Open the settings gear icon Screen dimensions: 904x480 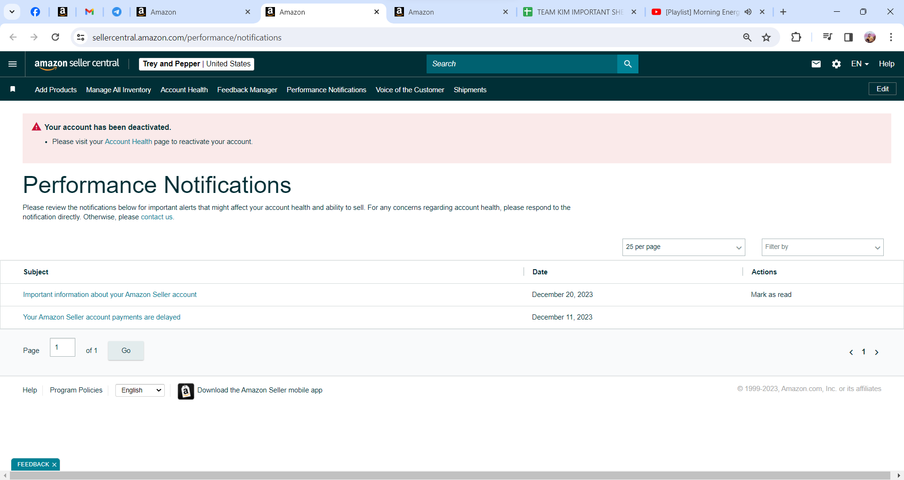pyautogui.click(x=836, y=64)
